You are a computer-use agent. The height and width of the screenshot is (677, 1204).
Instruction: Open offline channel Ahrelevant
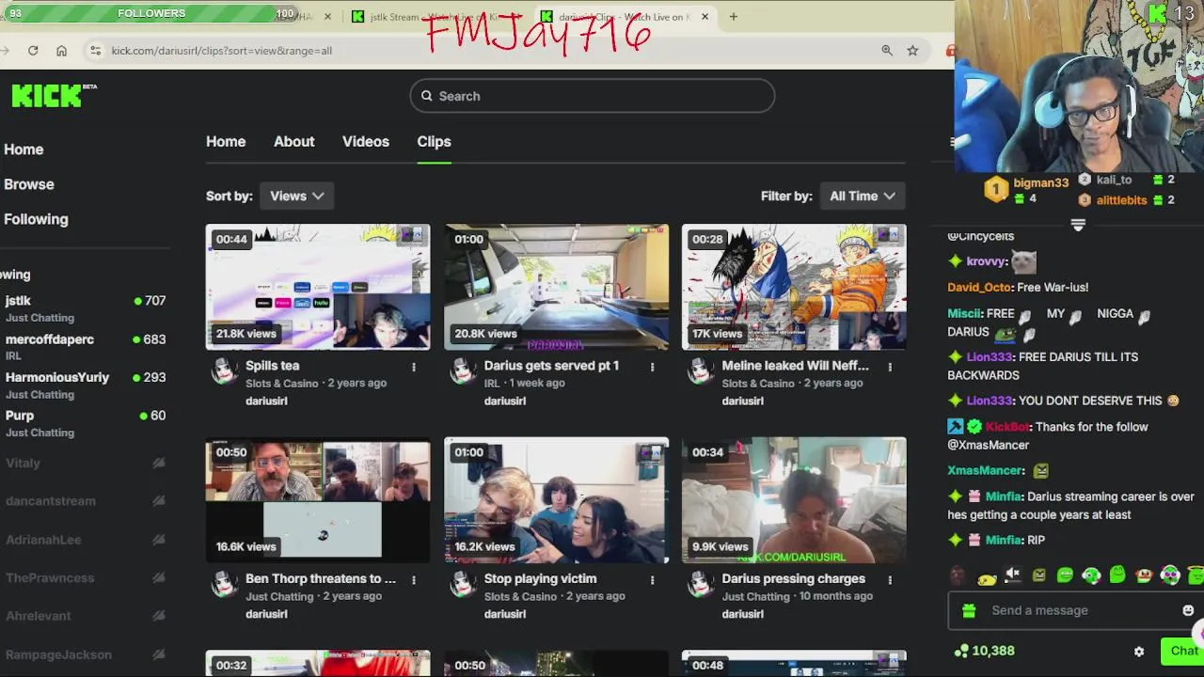tap(85, 616)
